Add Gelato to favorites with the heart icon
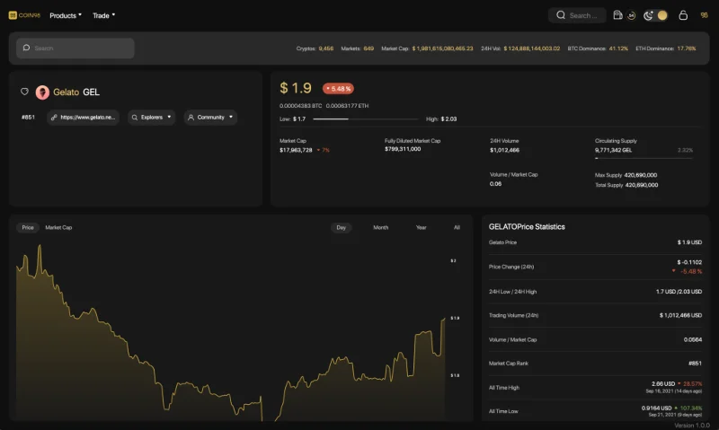Viewport: 719px width, 430px height. (25, 92)
